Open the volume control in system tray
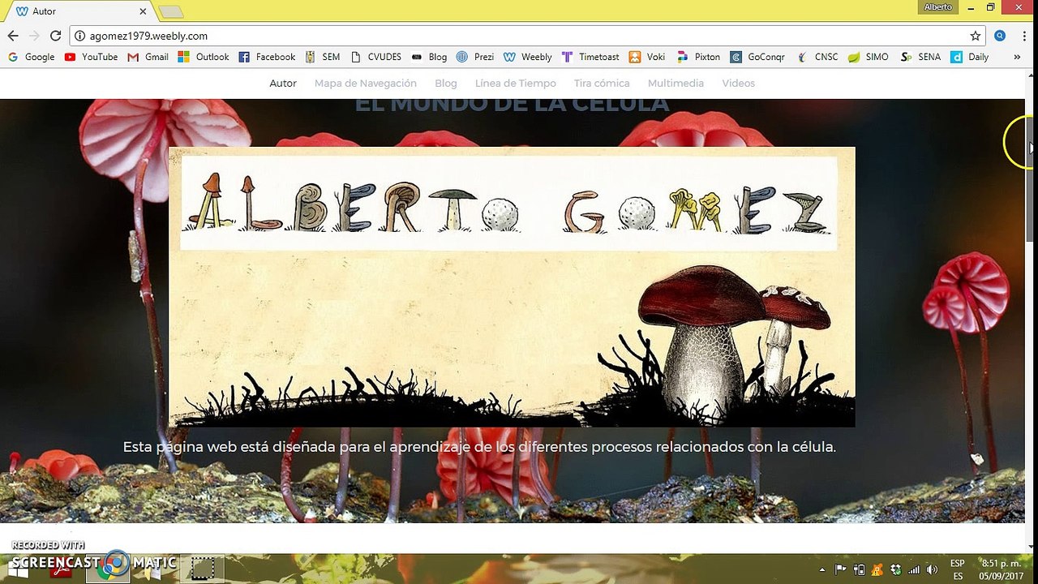 tap(933, 569)
